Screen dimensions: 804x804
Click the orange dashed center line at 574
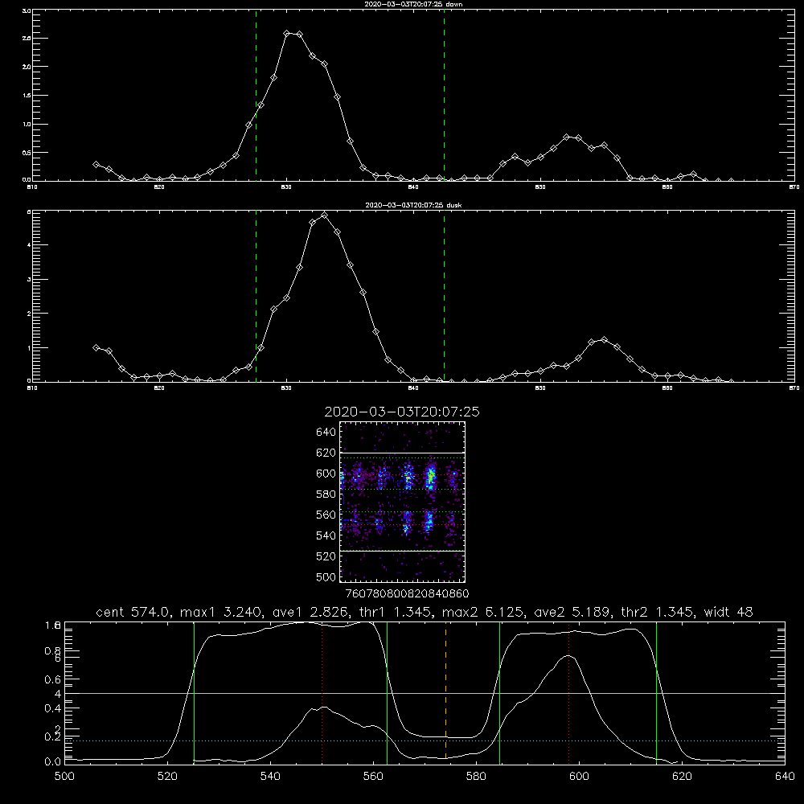[445, 692]
